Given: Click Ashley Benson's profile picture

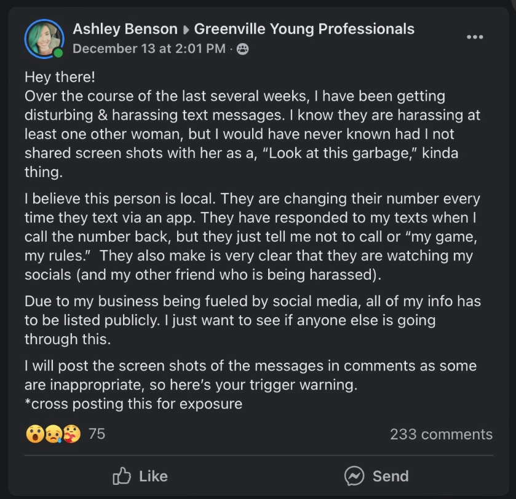Looking at the screenshot, I should tap(44, 38).
